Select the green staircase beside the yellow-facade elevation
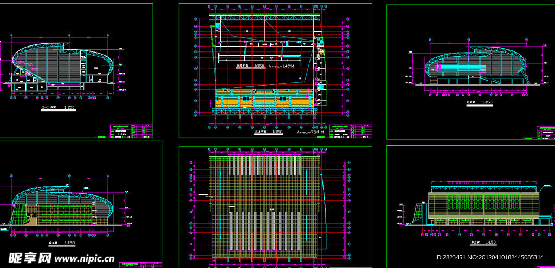This screenshot has height=268, width=555. pos(418,212)
